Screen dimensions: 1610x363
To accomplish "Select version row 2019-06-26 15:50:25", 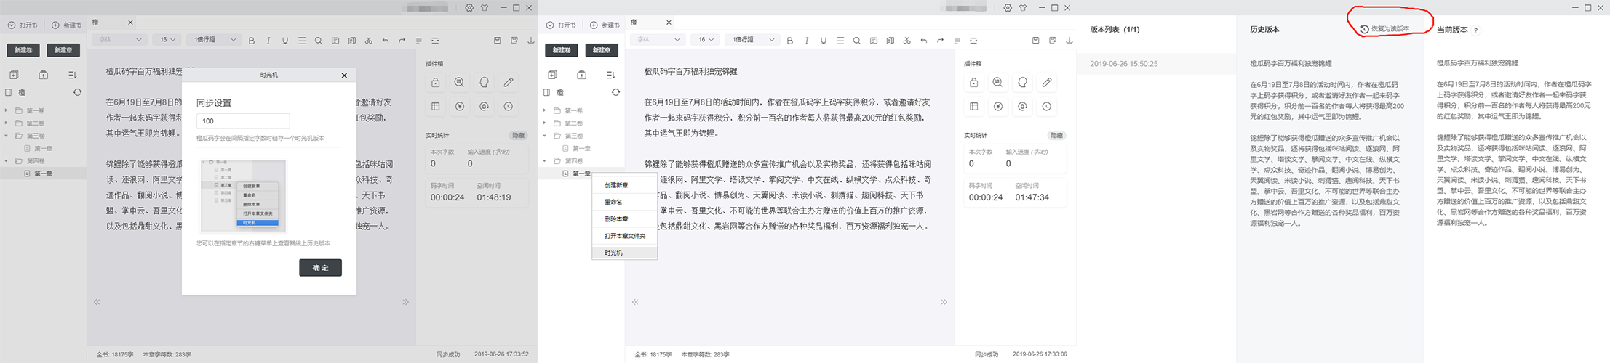I will click(1156, 64).
